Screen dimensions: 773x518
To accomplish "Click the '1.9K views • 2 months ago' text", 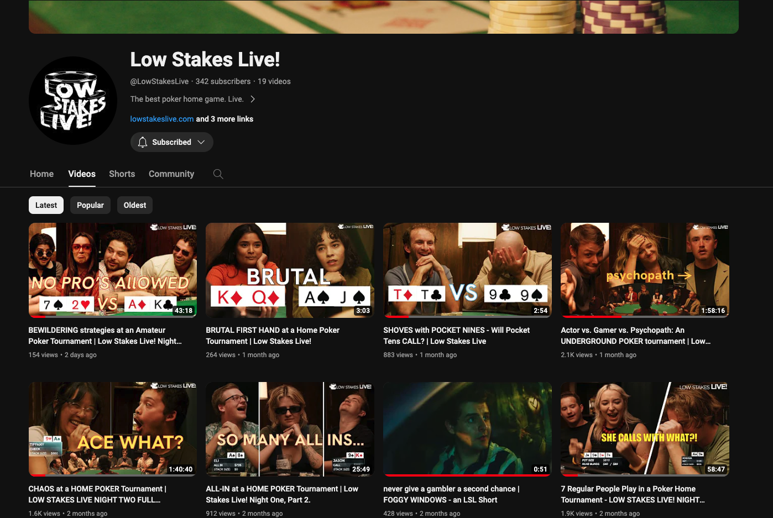I will coord(600,514).
